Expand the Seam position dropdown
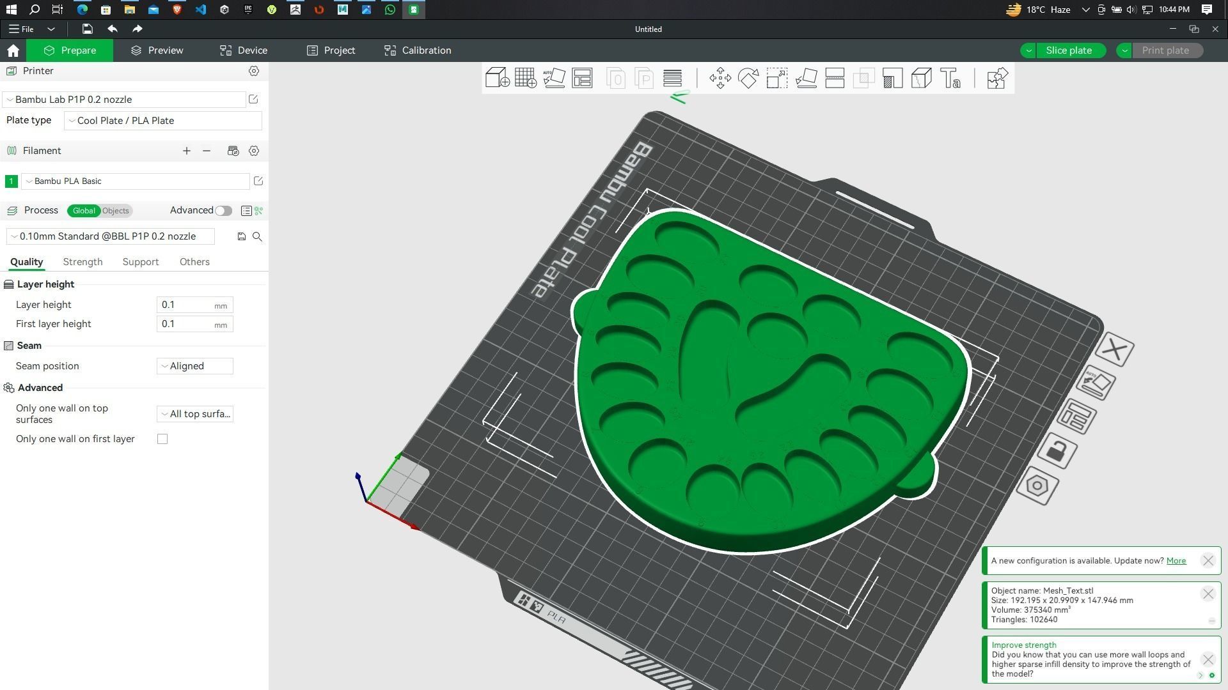 tap(194, 366)
